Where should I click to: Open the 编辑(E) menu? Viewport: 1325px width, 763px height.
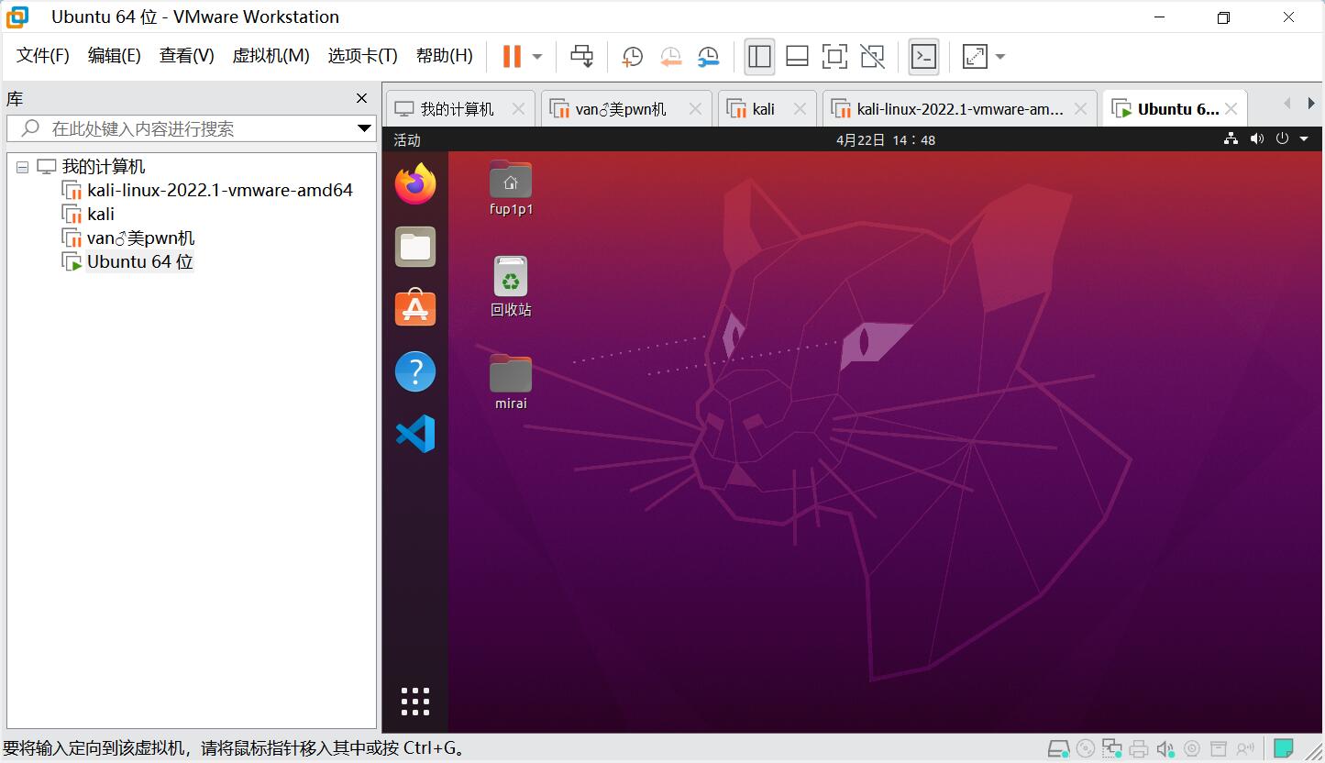[115, 56]
